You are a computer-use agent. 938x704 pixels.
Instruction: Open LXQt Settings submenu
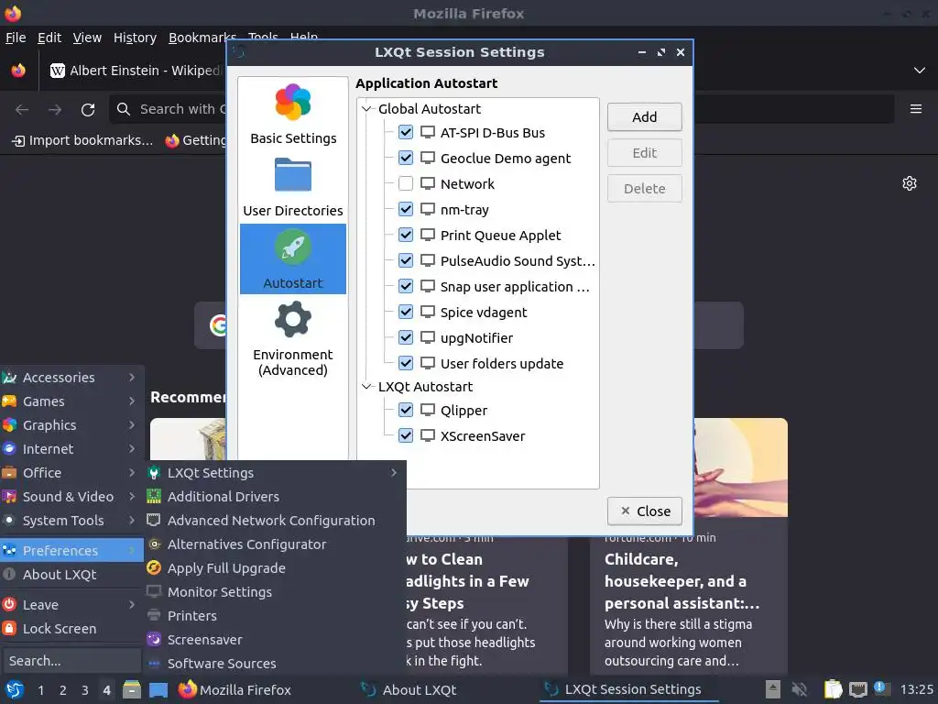tap(275, 473)
